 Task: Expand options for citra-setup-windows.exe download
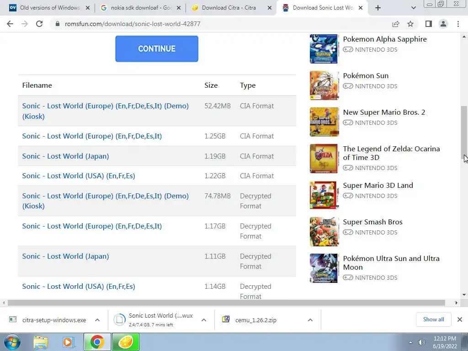click(x=97, y=320)
